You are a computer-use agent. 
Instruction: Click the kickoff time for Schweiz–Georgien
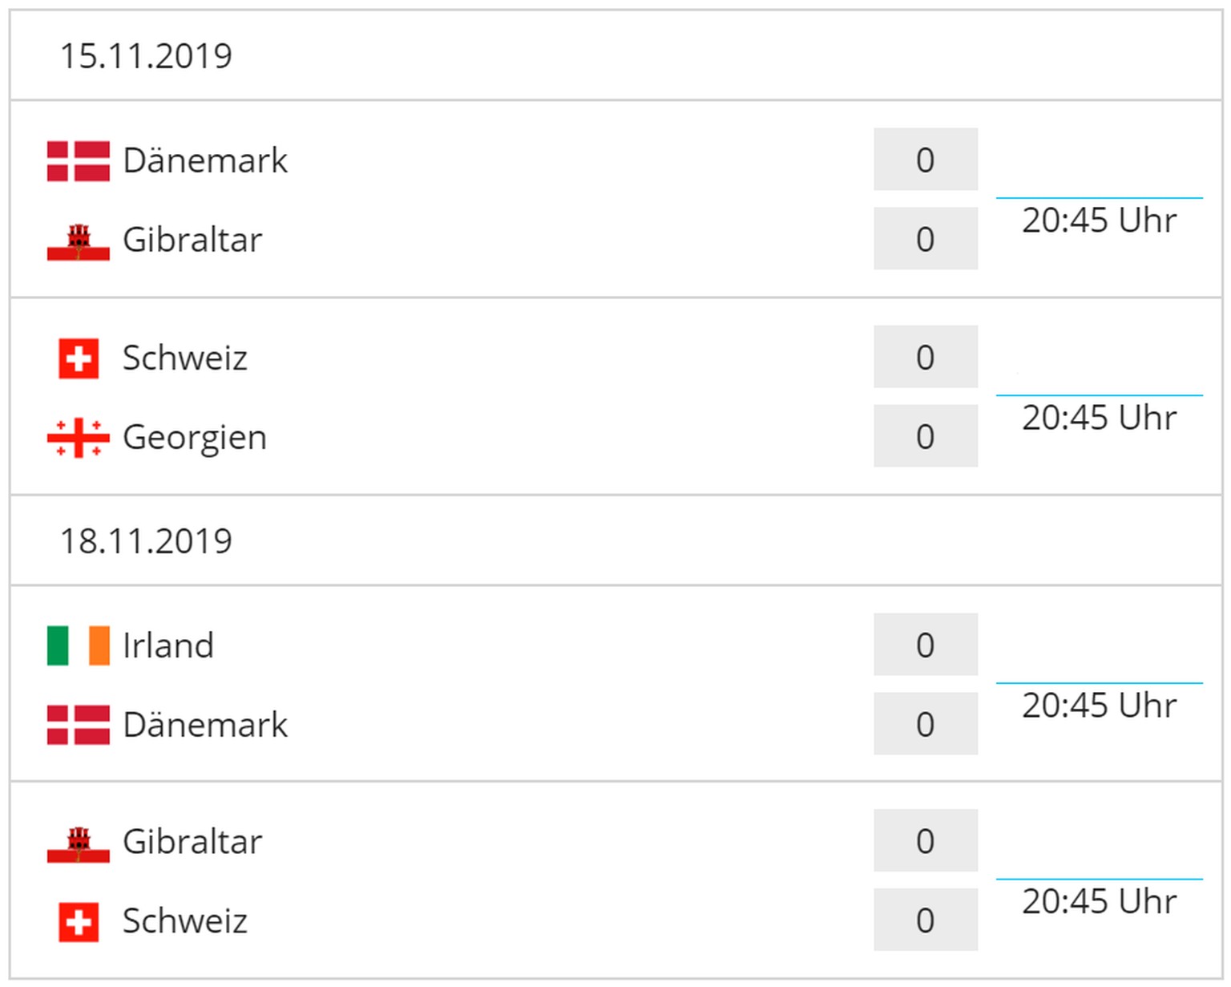(1099, 418)
